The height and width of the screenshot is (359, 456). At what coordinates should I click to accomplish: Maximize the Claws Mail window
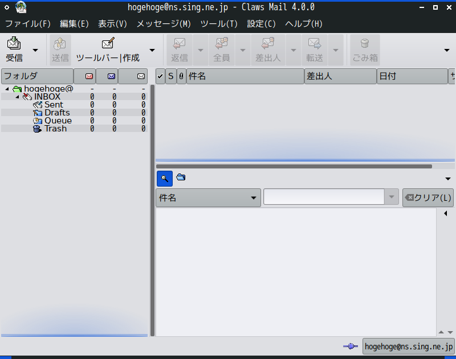[x=435, y=7]
